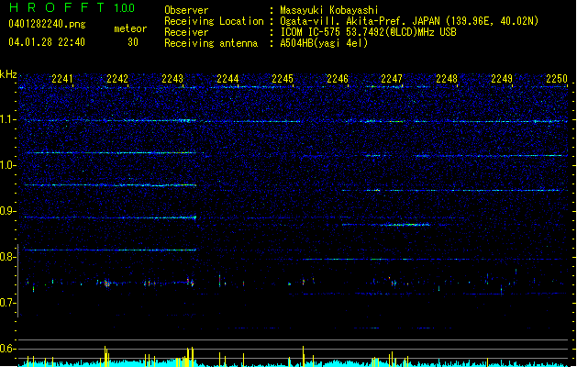This screenshot has width=577, height=367.
Task: Click the A504HB(yagi 4el) antenna text
Action: tap(324, 43)
